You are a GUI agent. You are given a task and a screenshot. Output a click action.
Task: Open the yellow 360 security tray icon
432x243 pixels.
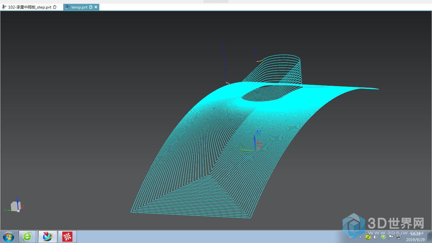(368, 237)
